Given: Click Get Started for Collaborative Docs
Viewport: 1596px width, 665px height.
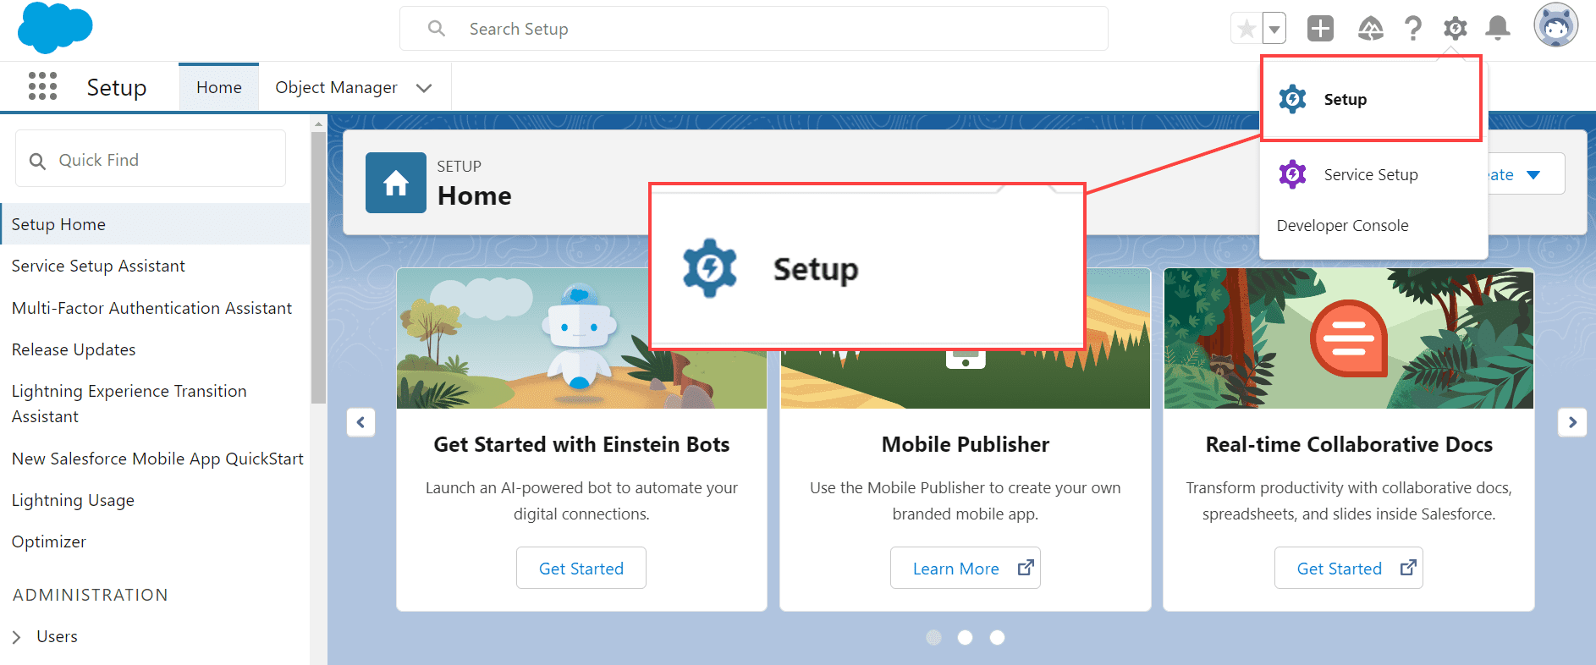Looking at the screenshot, I should 1348,568.
